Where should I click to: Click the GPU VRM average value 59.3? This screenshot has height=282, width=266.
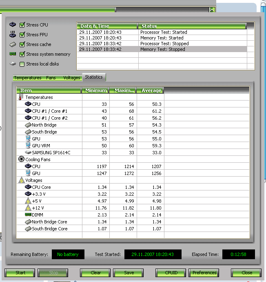(157, 146)
